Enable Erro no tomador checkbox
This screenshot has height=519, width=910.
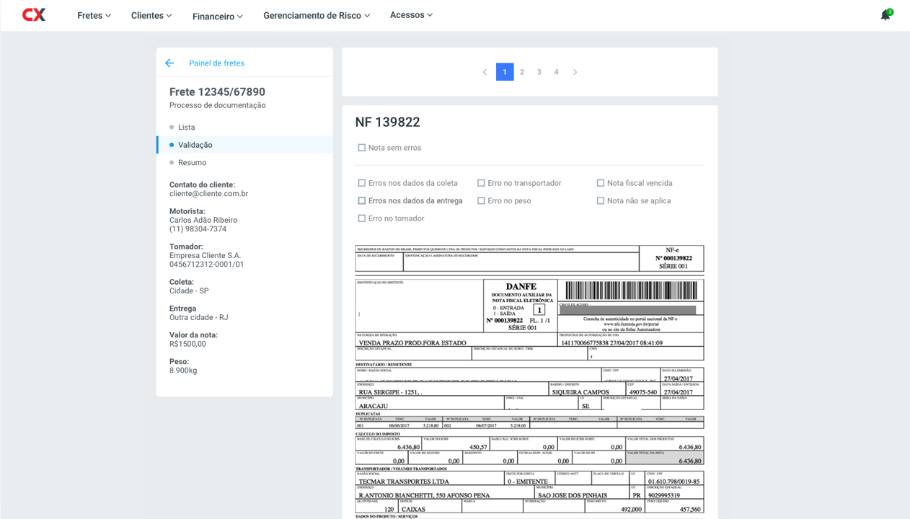point(361,218)
